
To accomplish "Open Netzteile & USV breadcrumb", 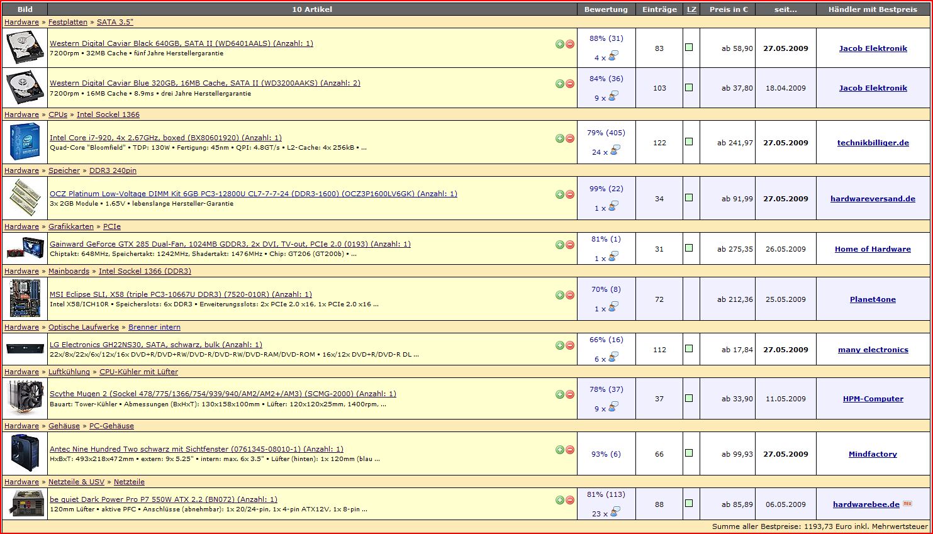I will (x=76, y=482).
